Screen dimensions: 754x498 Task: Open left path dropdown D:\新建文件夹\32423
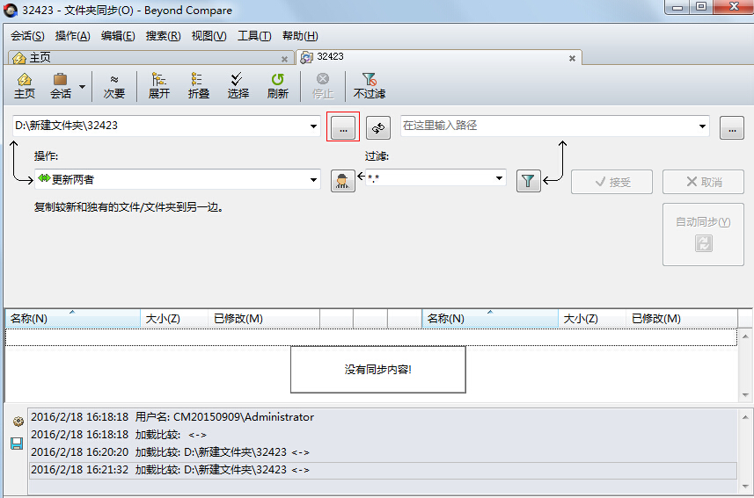click(313, 126)
